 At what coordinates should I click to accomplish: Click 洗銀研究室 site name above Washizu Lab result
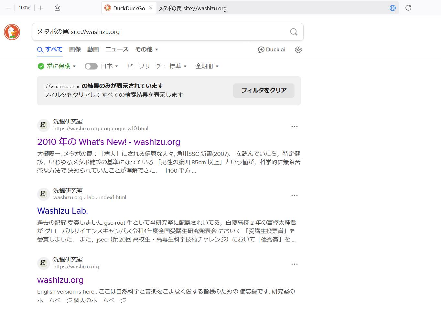pos(68,191)
